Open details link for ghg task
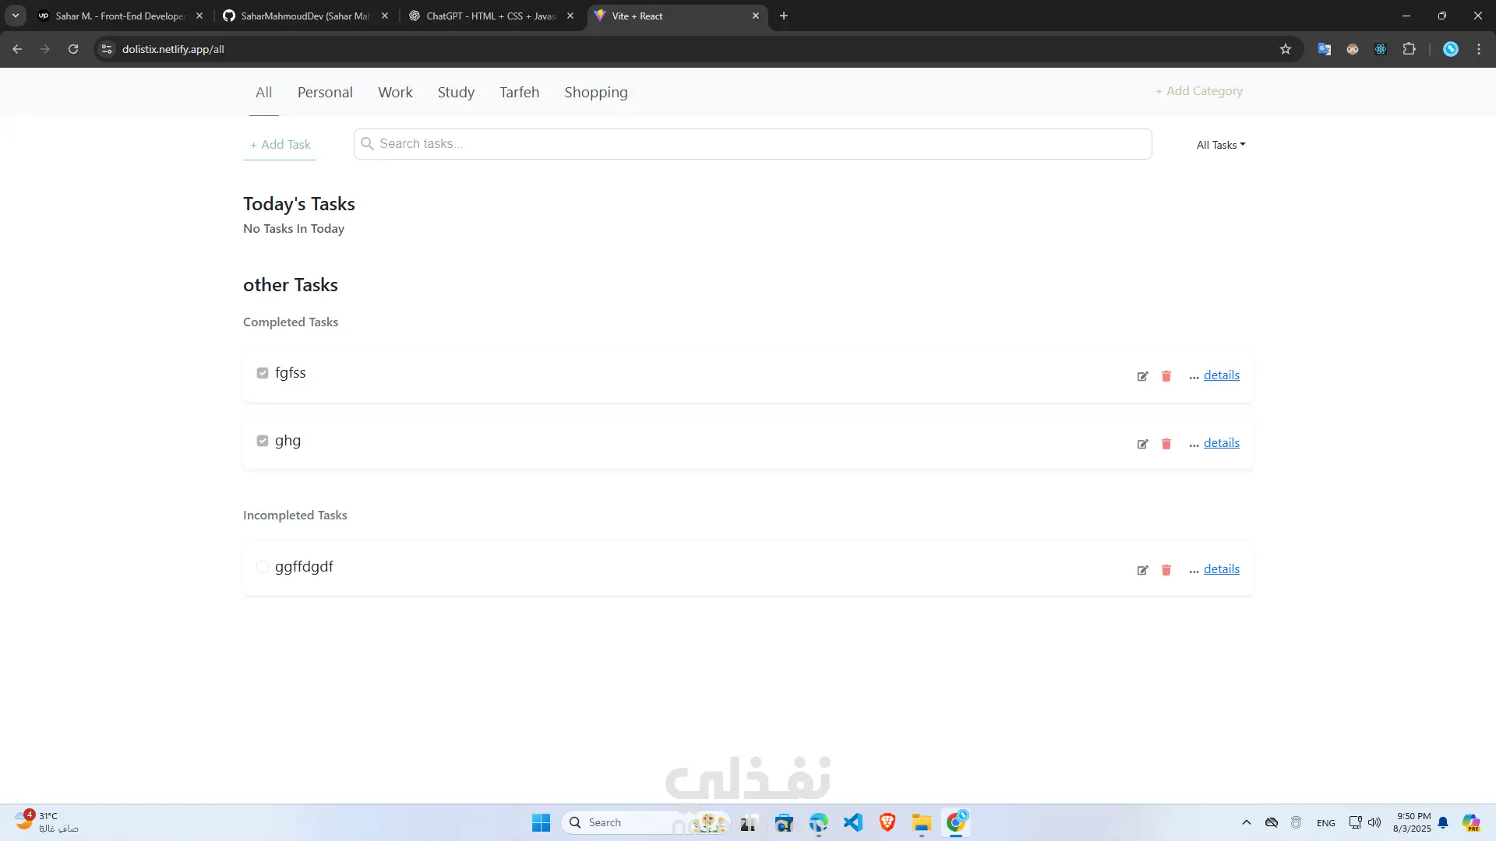 tap(1221, 443)
